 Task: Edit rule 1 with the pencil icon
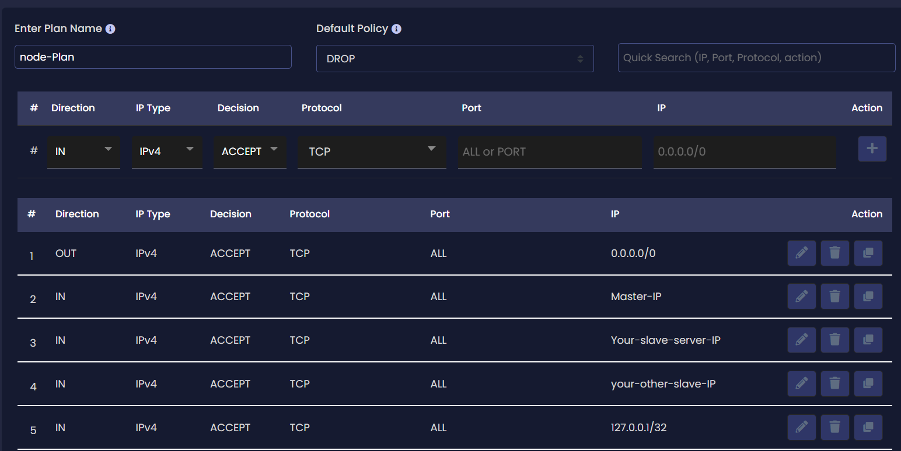pos(801,253)
